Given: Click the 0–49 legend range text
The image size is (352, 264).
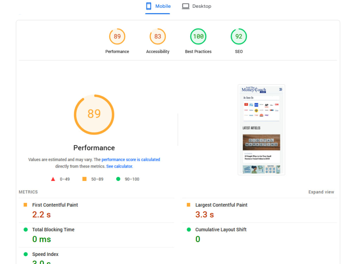Looking at the screenshot, I should (x=65, y=179).
